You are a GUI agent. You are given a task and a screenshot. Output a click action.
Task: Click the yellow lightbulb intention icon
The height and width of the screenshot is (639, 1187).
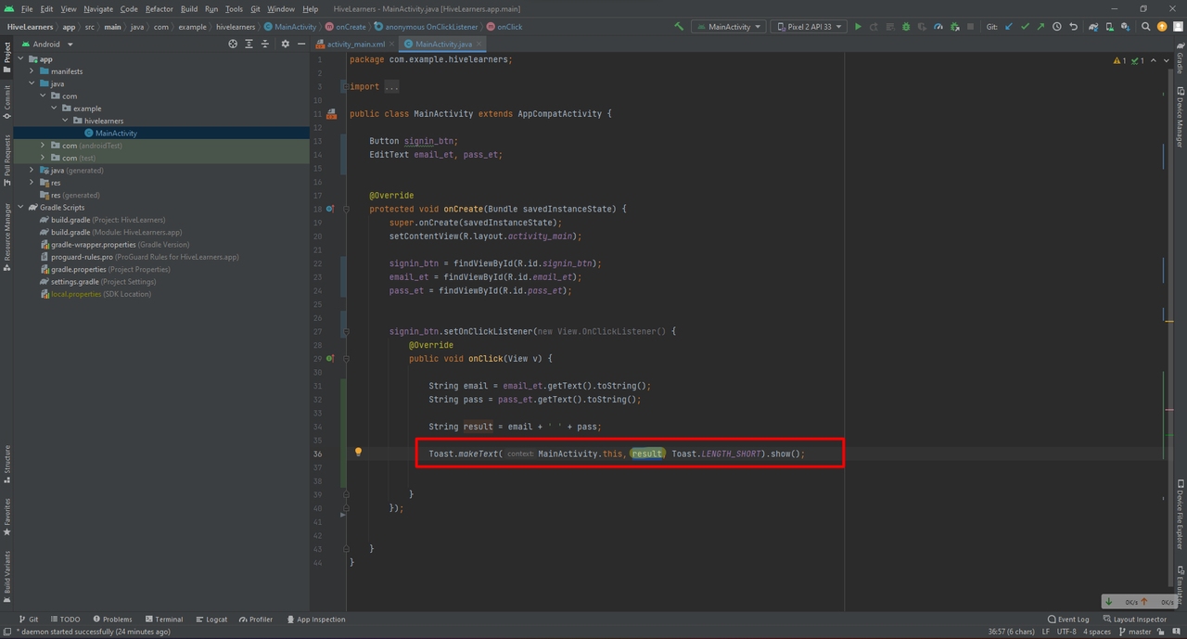tap(358, 453)
